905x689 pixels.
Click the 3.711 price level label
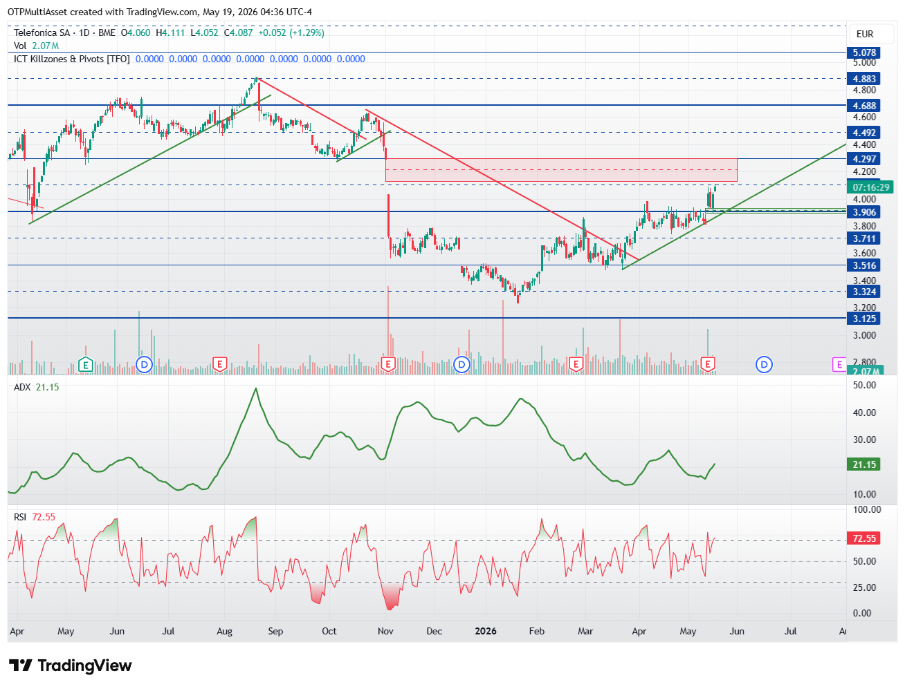click(864, 238)
